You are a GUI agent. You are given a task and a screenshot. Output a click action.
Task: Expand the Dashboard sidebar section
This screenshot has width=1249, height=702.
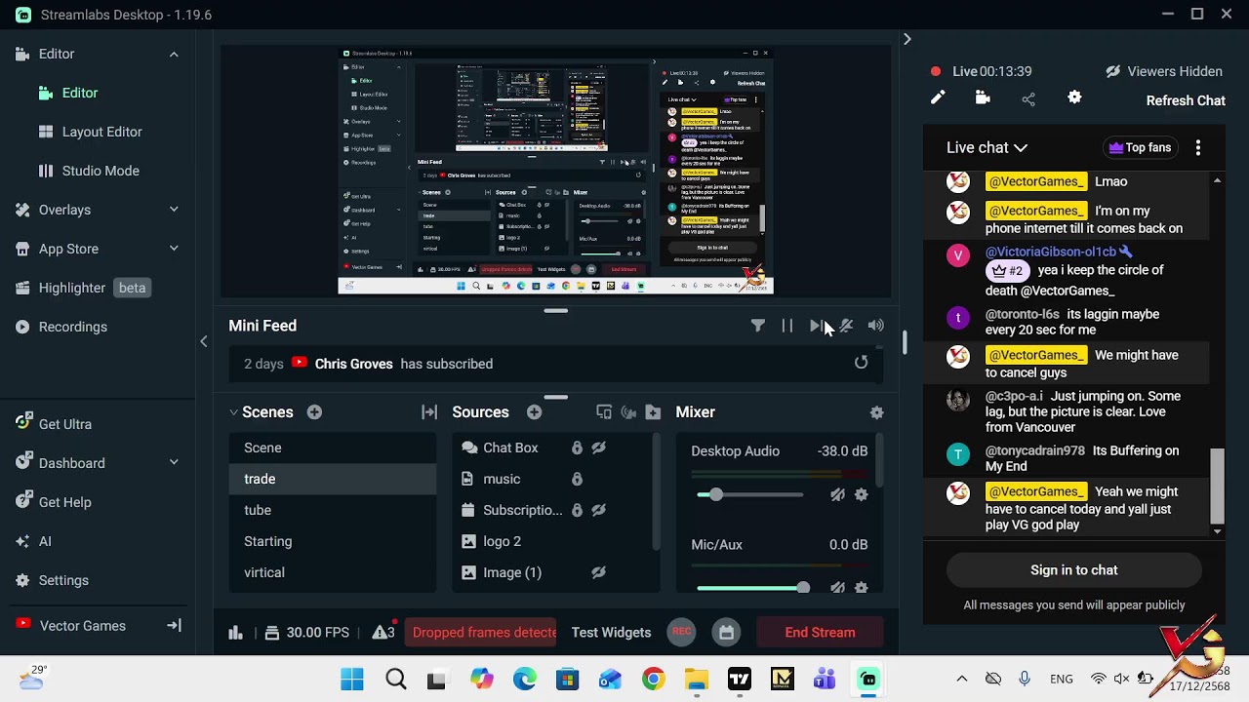(x=174, y=463)
